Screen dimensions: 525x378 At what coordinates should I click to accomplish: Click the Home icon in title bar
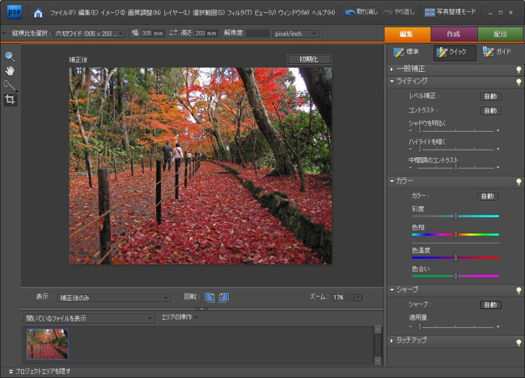[38, 12]
